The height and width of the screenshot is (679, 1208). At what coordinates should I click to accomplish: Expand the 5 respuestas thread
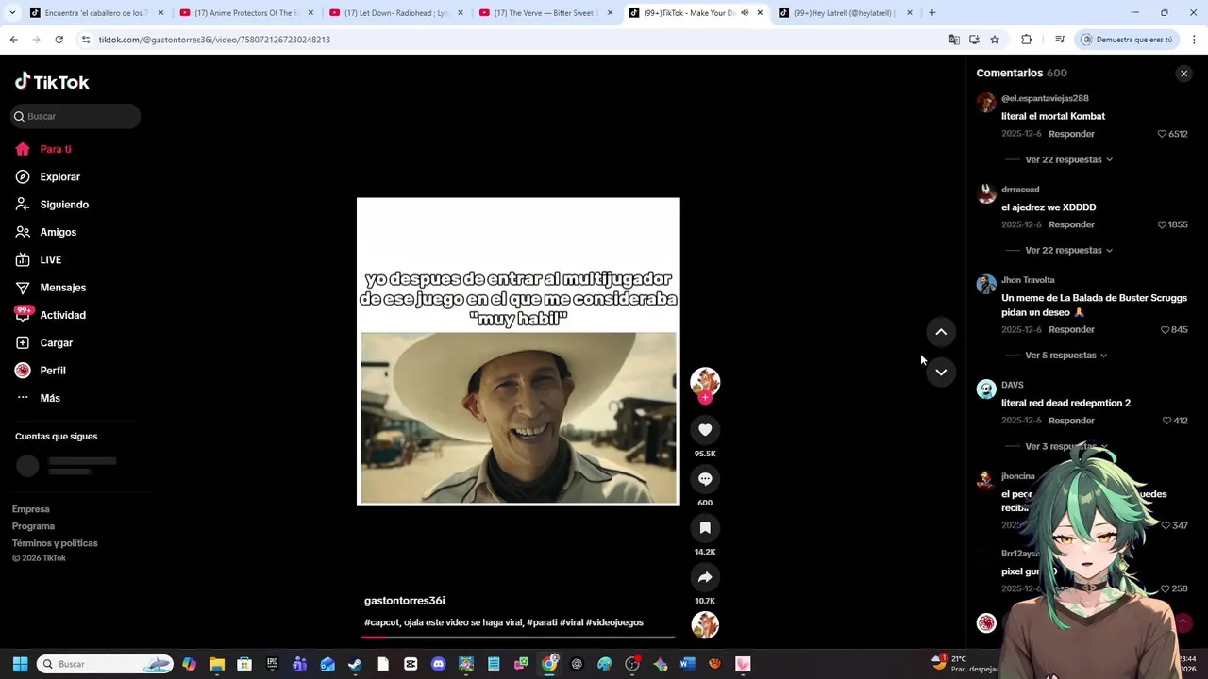1065,356
